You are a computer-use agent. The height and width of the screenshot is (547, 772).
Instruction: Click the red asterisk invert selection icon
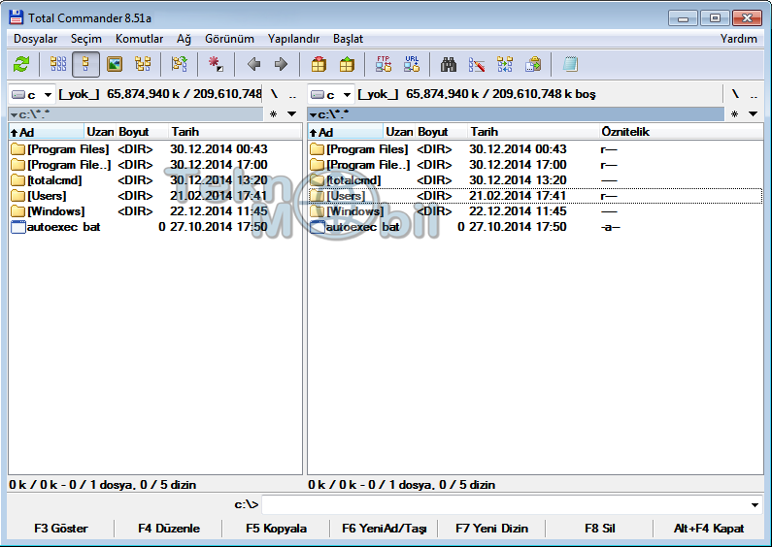tap(216, 64)
